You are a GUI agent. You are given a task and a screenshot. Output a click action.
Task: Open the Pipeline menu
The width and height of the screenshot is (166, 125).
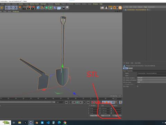(57, 4)
